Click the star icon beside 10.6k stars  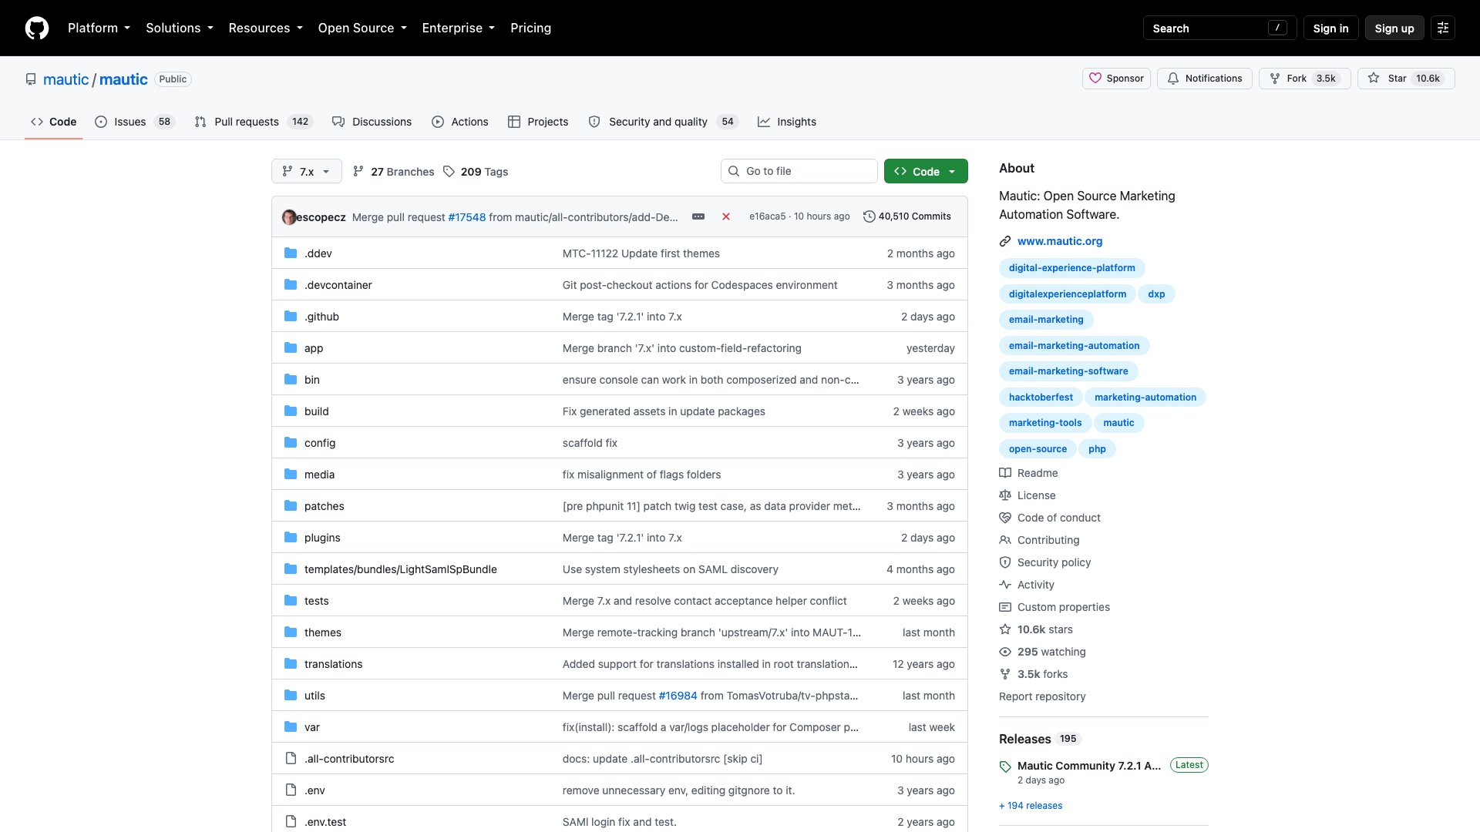[1005, 629]
